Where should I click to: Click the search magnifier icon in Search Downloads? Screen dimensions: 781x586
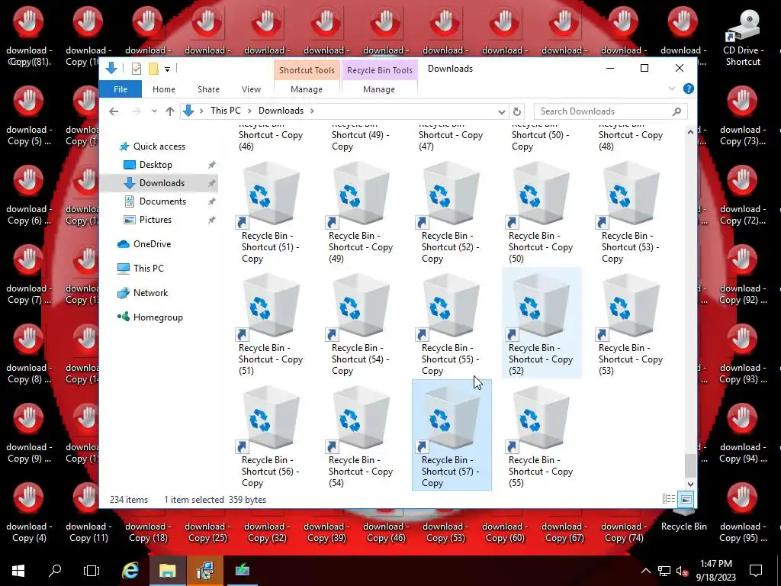point(677,111)
